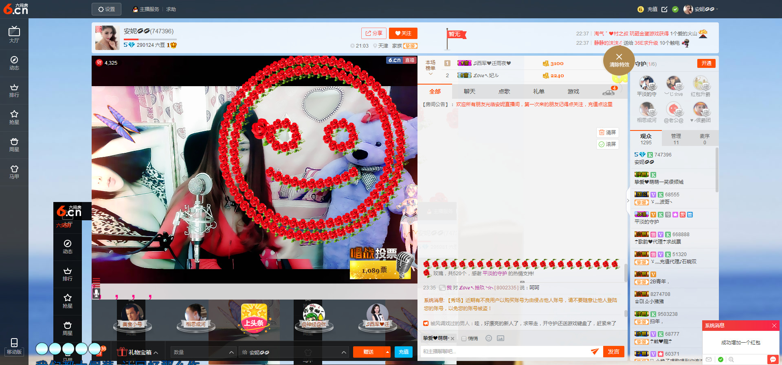782x365 pixels.
Task: Toggle the 悄悄 whisper checkbox
Action: coord(464,339)
